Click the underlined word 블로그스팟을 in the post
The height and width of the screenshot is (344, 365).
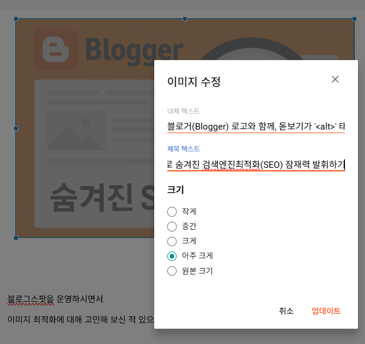click(31, 299)
